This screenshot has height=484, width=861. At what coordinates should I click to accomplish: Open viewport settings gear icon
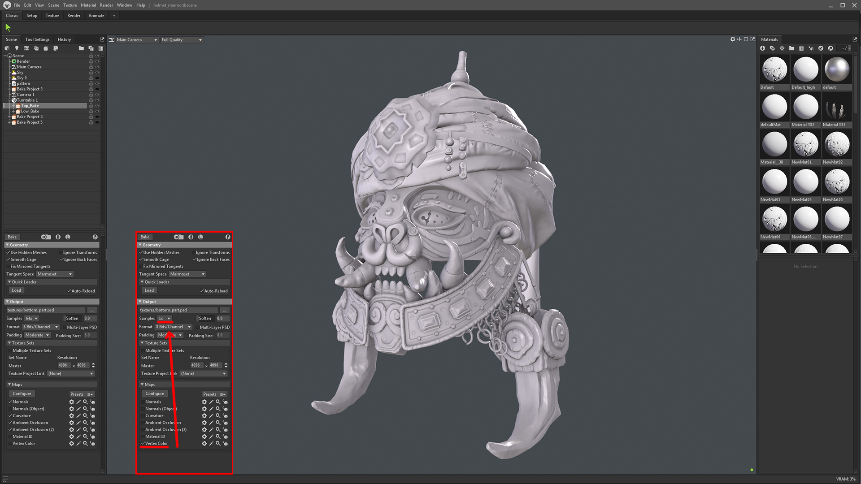coord(733,39)
